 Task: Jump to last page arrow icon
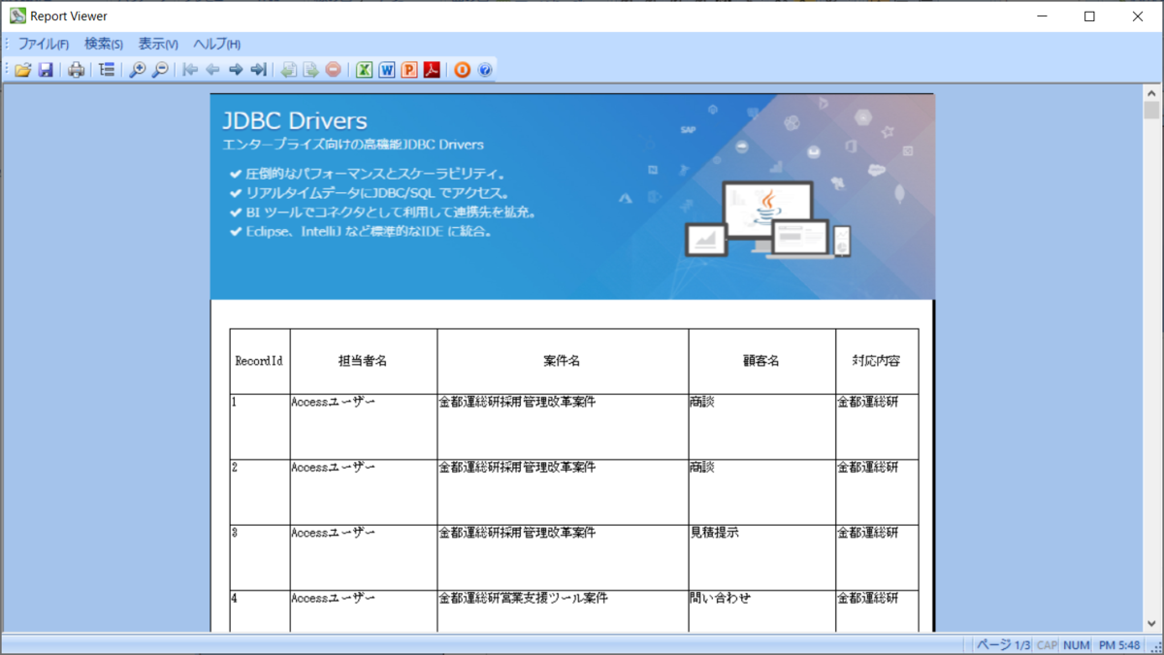pos(258,70)
